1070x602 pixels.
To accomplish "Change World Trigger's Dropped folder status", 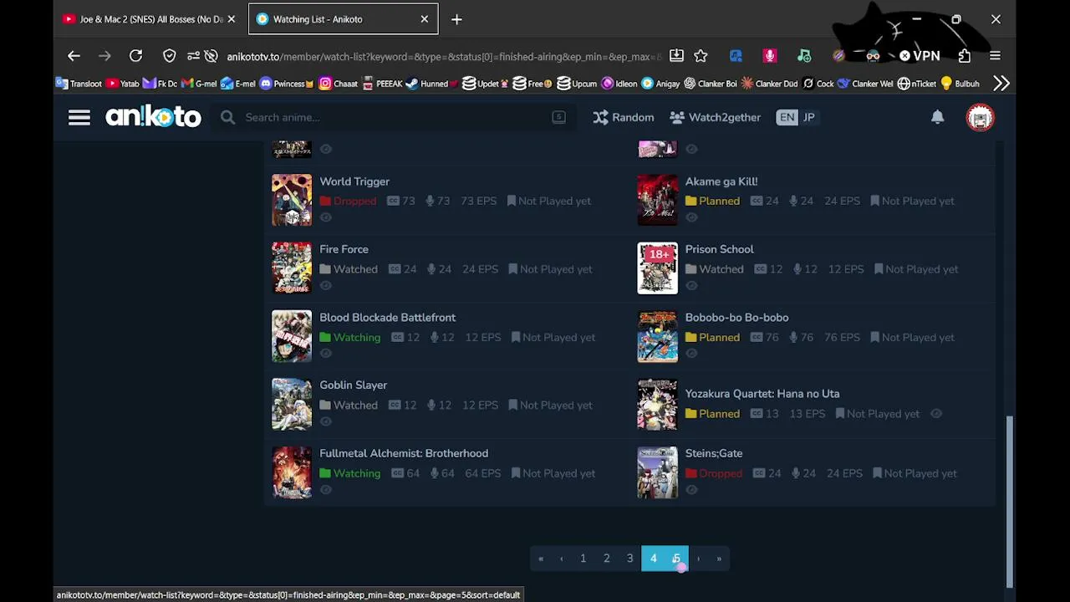I will coord(348,202).
